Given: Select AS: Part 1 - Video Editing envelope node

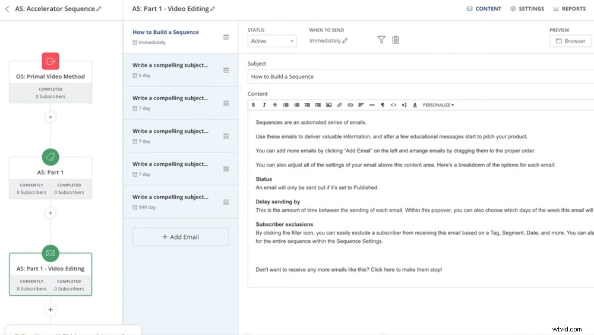Looking at the screenshot, I should (x=50, y=253).
